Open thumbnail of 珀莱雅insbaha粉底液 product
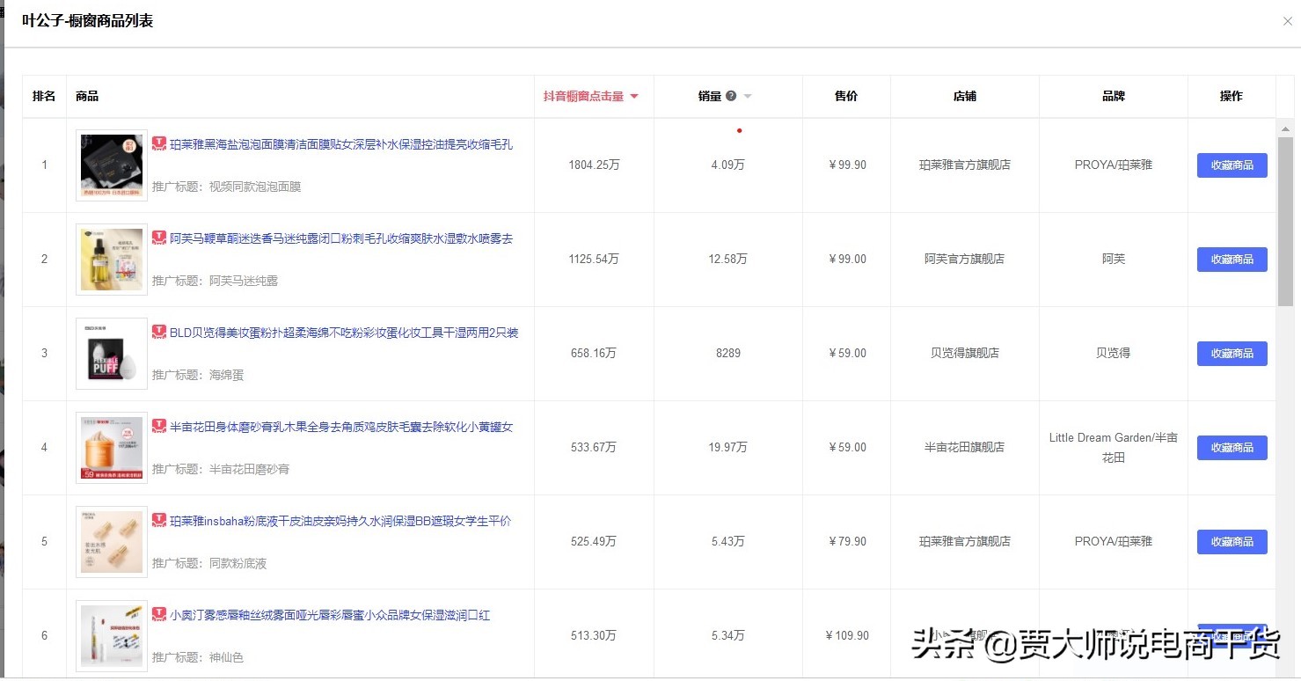Screen dimensions: 1301x681 coord(112,542)
